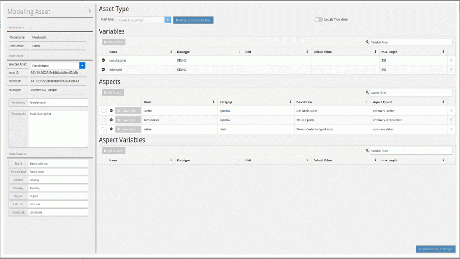The height and width of the screenshot is (259, 460).
Task: Click trash icon in the Pumpeinheit row
Action: click(451, 120)
